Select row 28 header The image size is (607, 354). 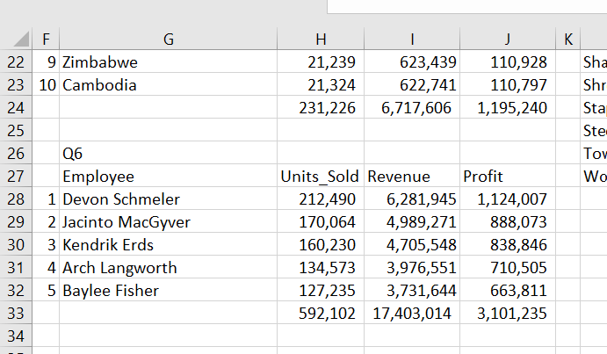tap(16, 199)
